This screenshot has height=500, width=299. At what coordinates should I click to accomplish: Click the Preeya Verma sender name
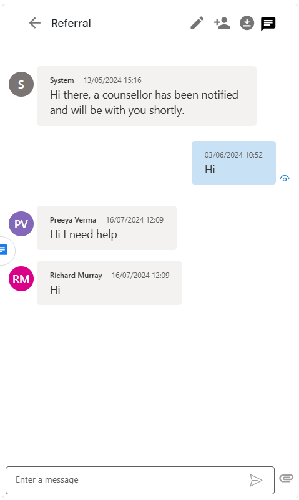click(73, 220)
